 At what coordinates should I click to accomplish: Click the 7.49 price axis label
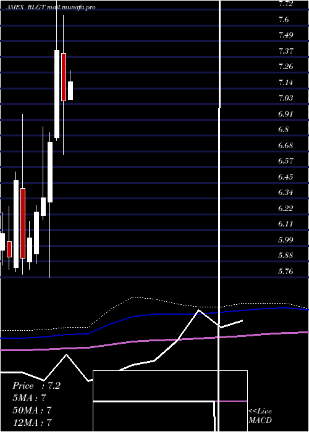[x=286, y=35]
